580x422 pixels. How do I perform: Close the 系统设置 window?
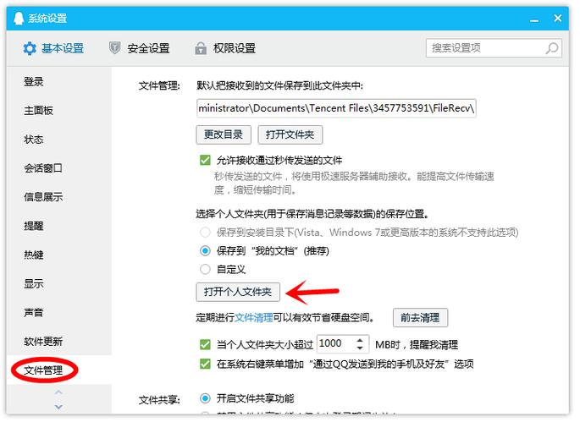click(x=558, y=18)
